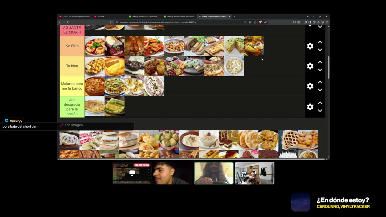Click the EN DIRECTO screen share preview
Viewport: 386px width, 217px height.
click(132, 173)
